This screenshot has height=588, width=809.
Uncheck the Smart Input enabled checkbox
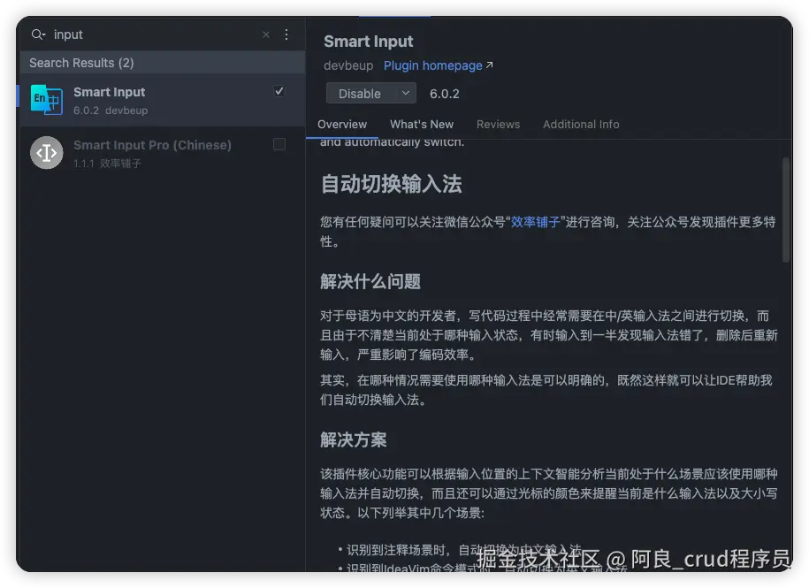[279, 91]
